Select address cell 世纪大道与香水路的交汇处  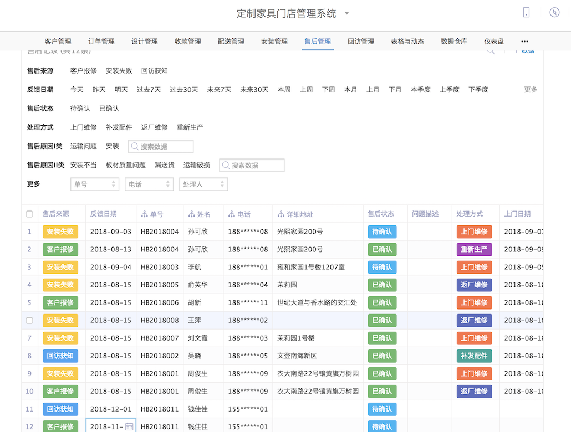tap(317, 303)
